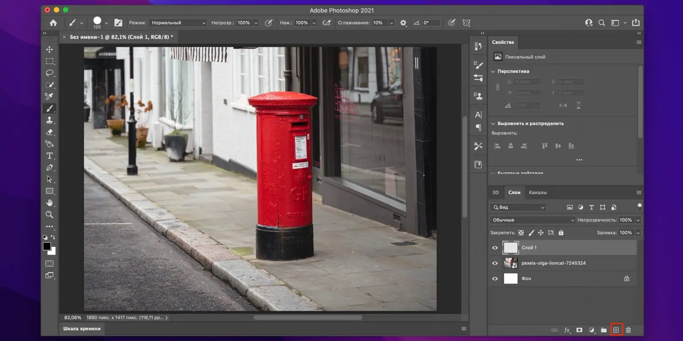Open the Character panel icon
683x341 pixels.
(478, 115)
